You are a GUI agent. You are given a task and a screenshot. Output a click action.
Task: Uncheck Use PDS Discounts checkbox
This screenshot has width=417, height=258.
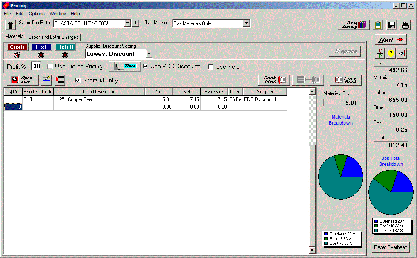[x=146, y=66]
